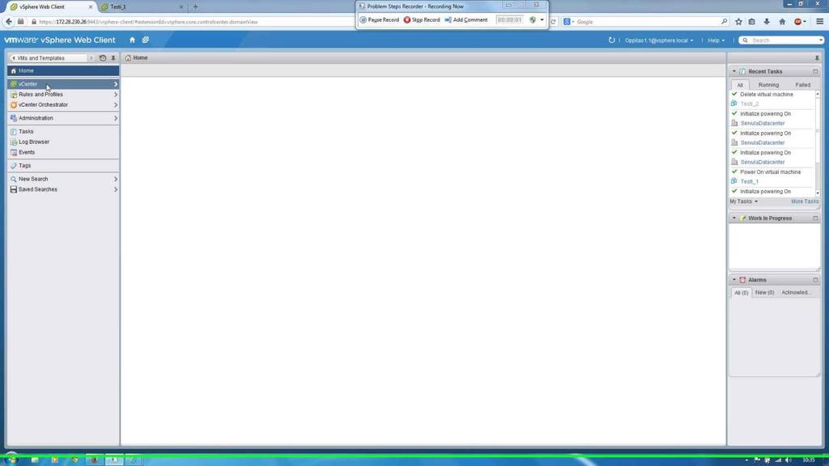Expand the Rules and Profiles chevron
The width and height of the screenshot is (829, 466).
click(x=116, y=95)
